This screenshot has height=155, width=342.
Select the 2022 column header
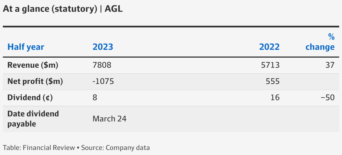click(269, 47)
